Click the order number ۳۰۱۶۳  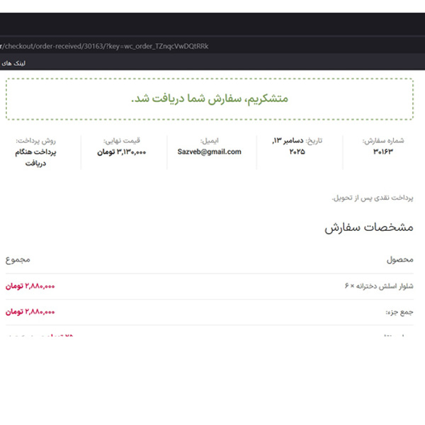[382, 152]
